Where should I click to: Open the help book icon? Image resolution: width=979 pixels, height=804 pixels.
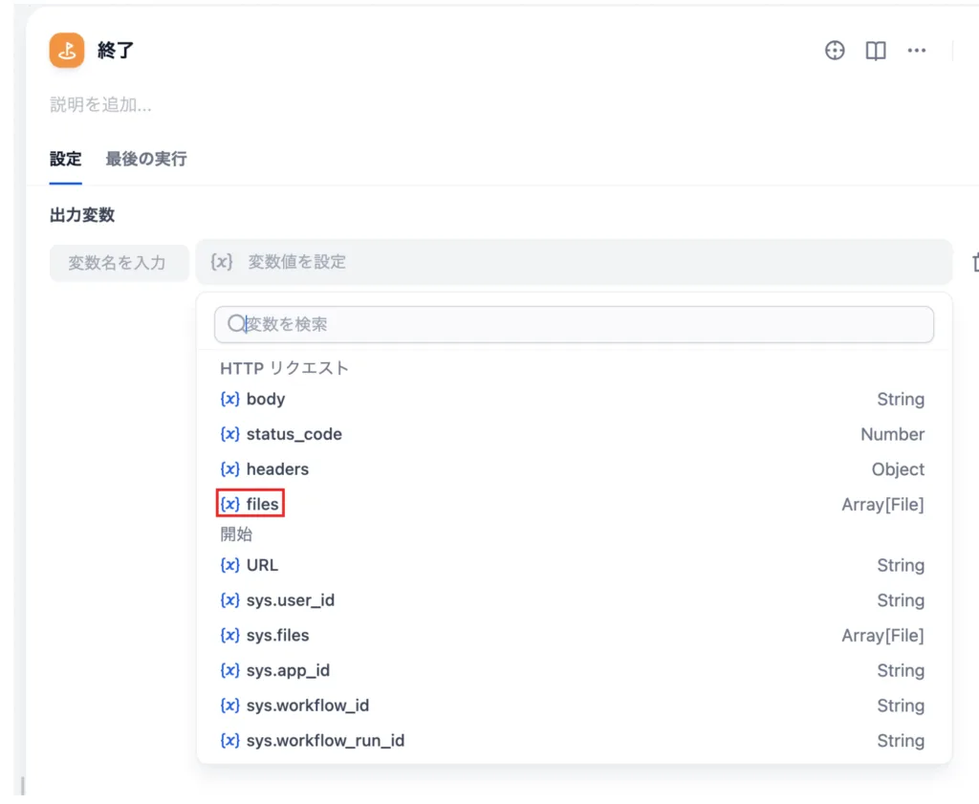coord(876,51)
